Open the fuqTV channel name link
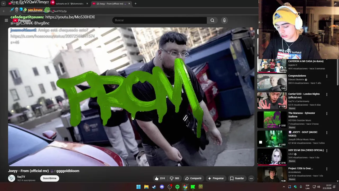The height and width of the screenshot is (191, 339). [21, 177]
